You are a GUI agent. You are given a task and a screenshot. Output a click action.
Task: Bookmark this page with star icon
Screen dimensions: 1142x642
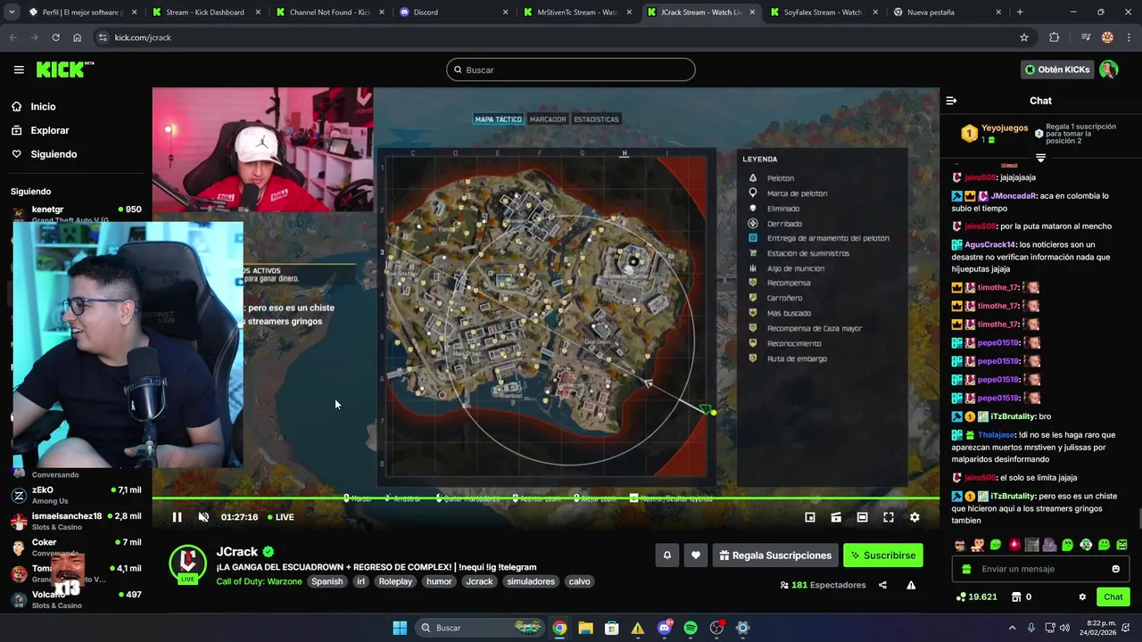click(1024, 37)
